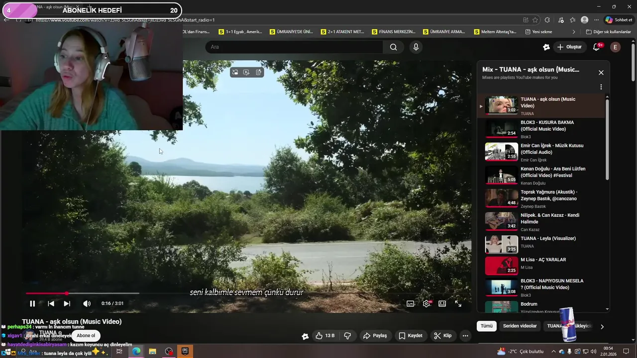637x358 pixels.
Task: Open Diğer sık kullanılanlar folder
Action: 608,32
